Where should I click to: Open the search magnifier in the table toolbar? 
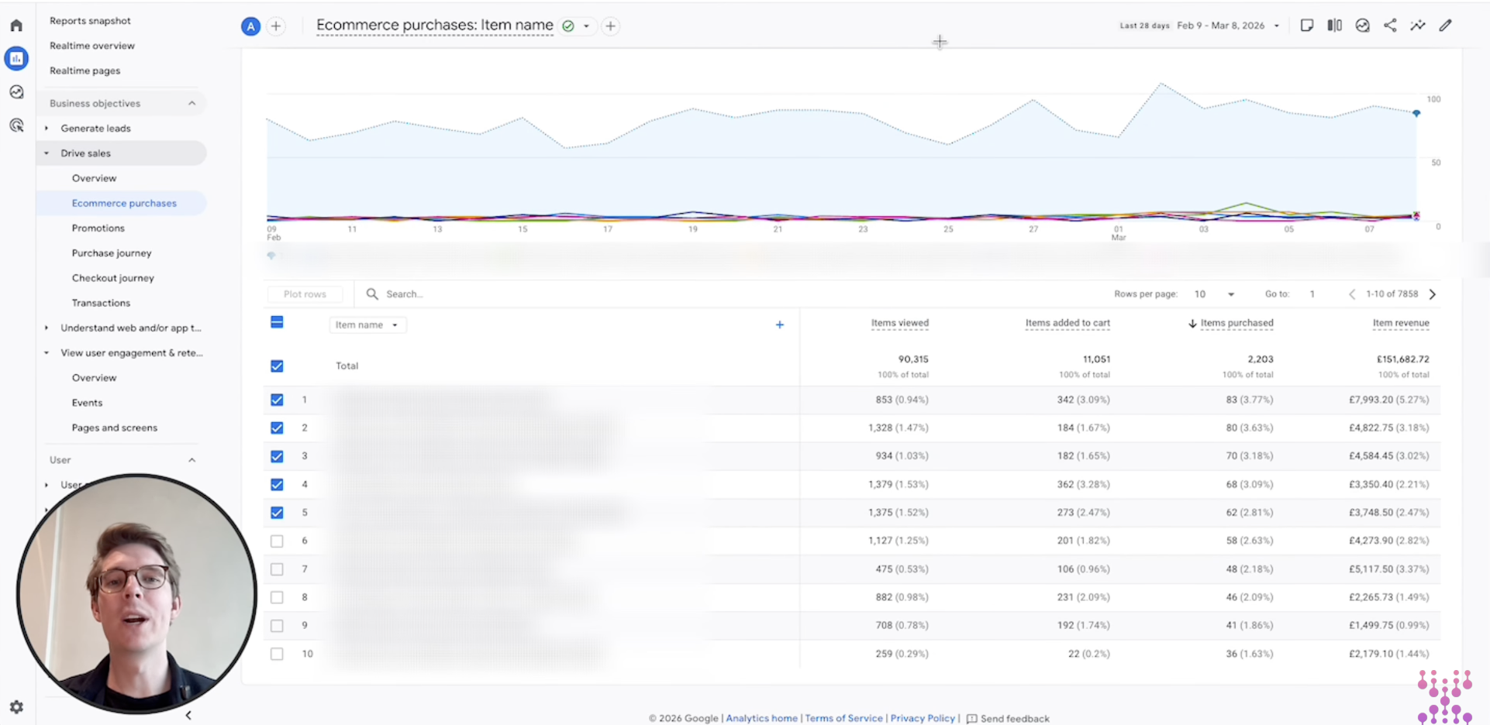(x=374, y=294)
